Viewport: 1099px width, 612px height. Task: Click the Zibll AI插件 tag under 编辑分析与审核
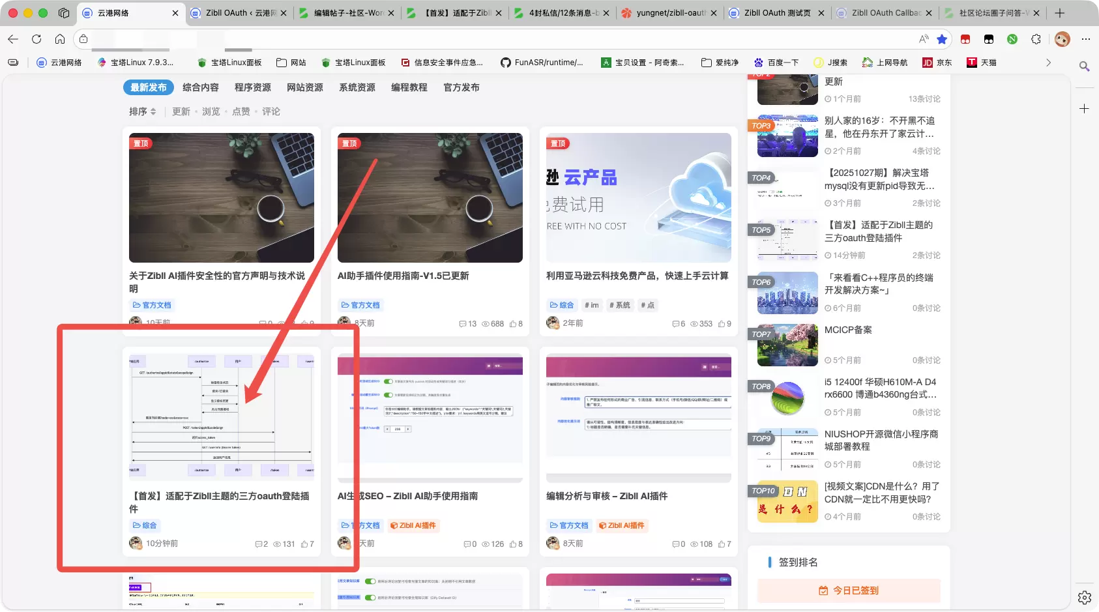(622, 525)
